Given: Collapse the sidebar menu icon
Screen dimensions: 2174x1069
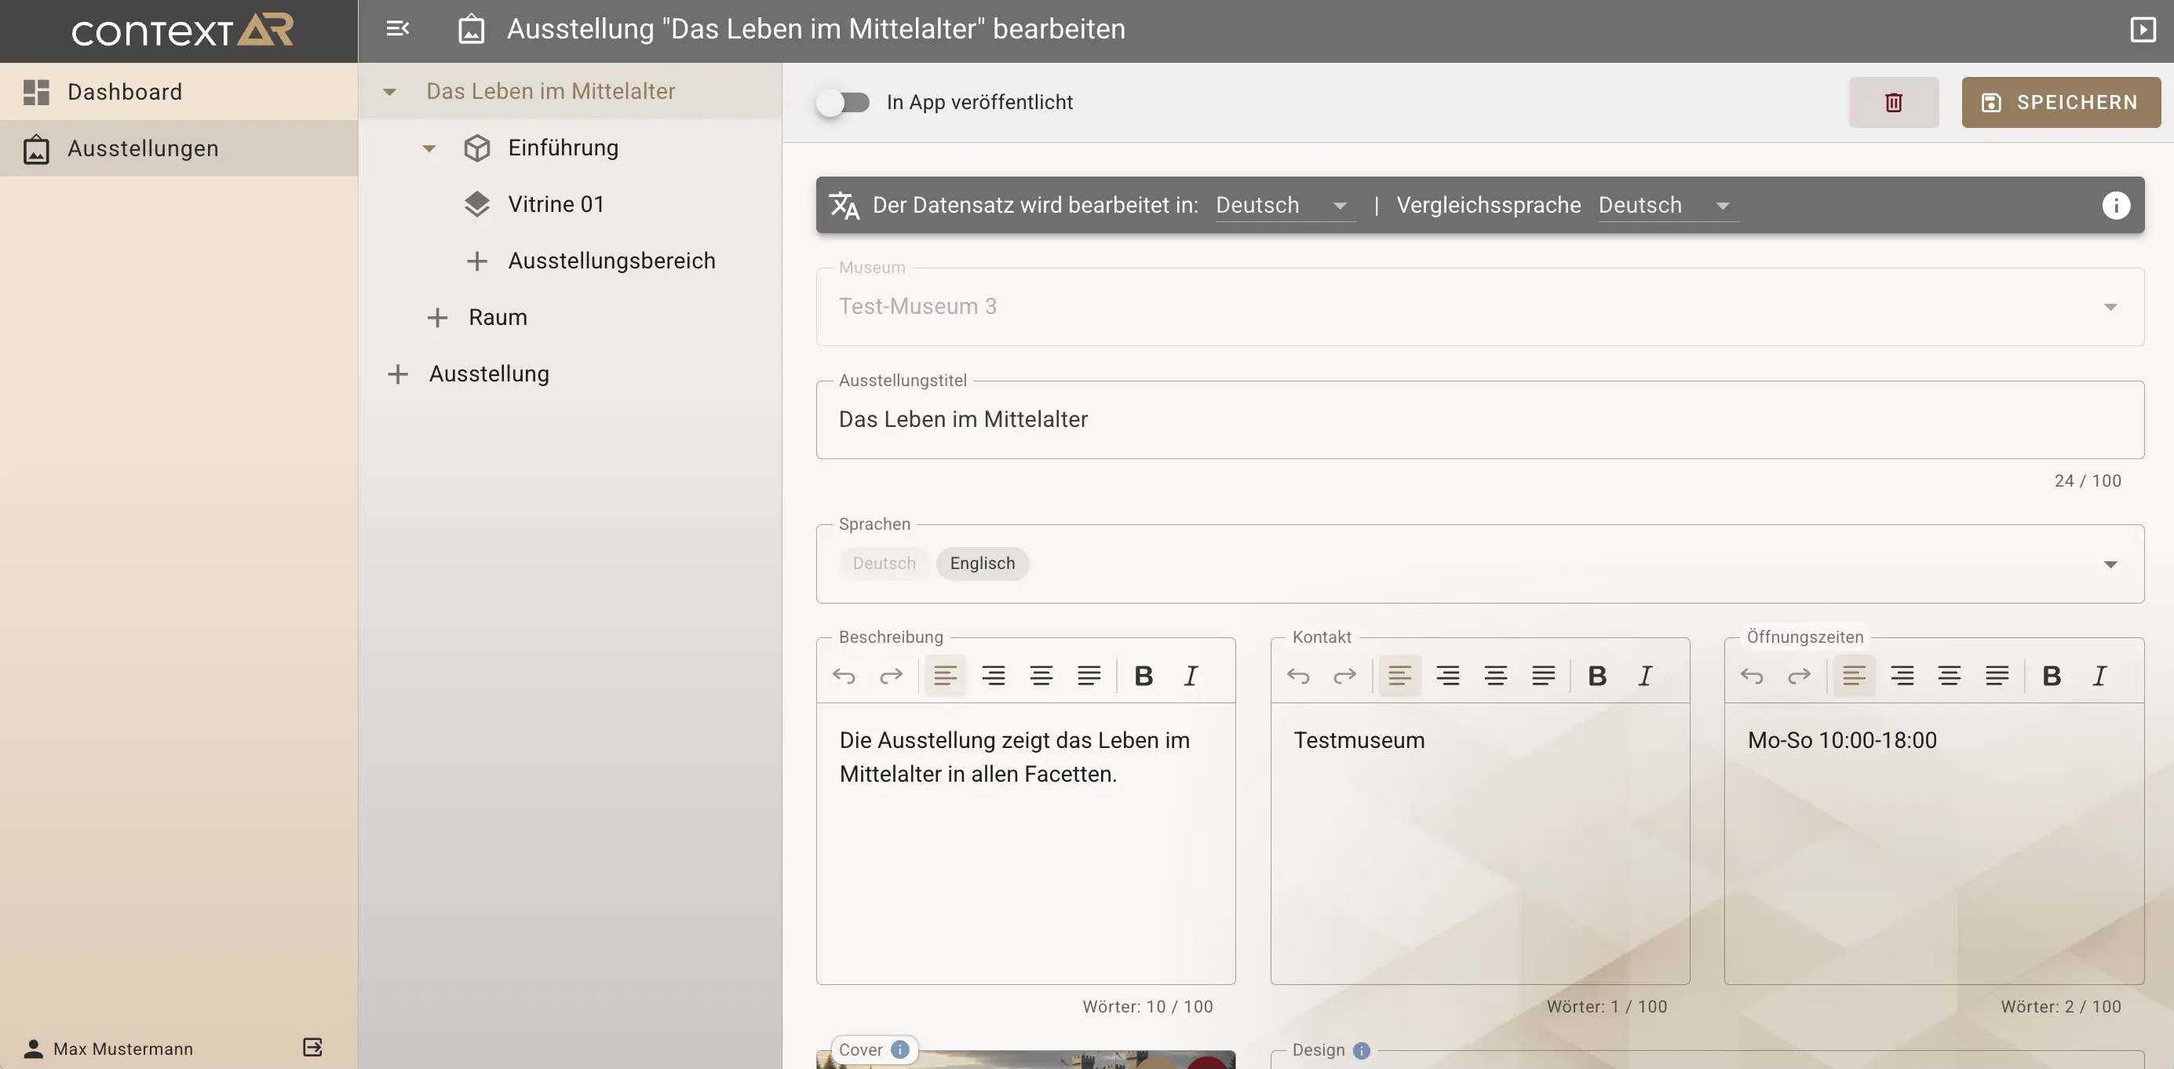Looking at the screenshot, I should 397,29.
